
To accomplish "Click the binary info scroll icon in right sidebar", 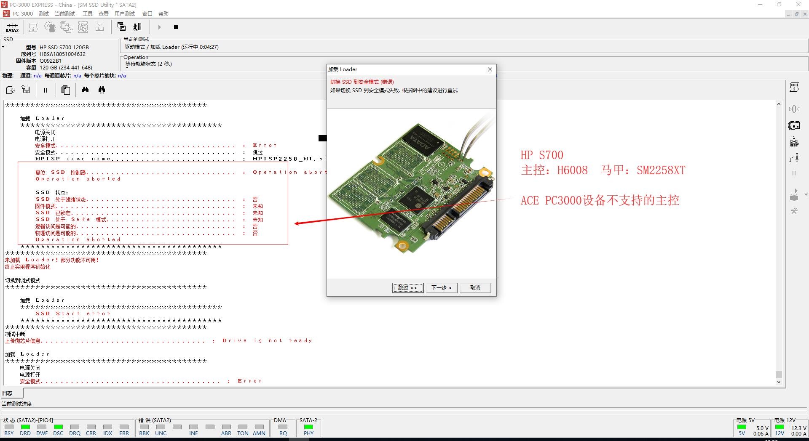I will [794, 87].
